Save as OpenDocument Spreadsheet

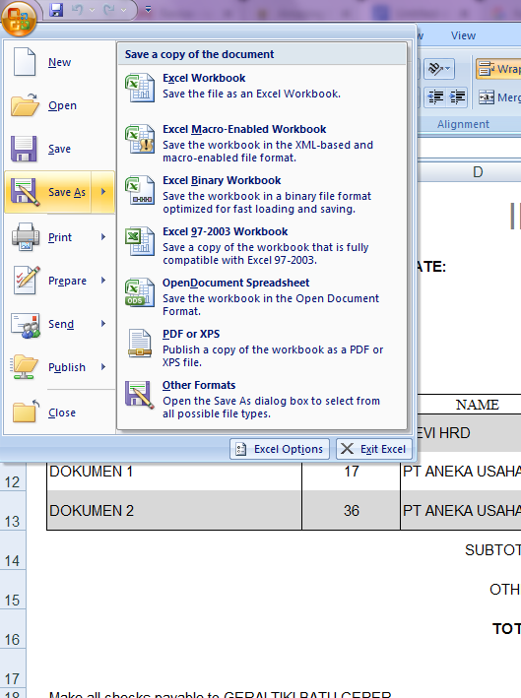pyautogui.click(x=262, y=297)
